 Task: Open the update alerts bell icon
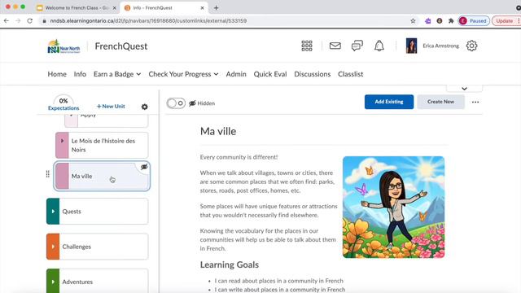379,46
